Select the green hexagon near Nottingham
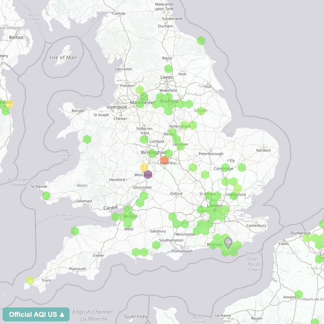Screen dimensions: 324x324 pyautogui.click(x=185, y=125)
